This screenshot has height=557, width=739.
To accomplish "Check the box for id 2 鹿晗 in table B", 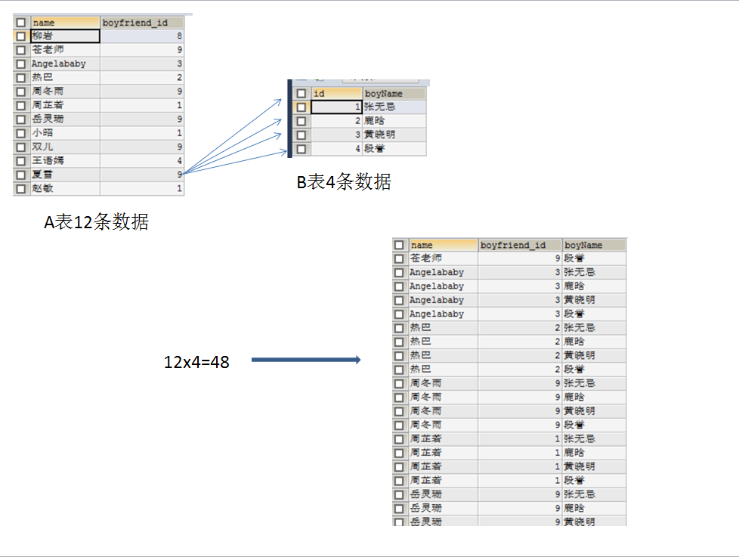I will tap(301, 121).
